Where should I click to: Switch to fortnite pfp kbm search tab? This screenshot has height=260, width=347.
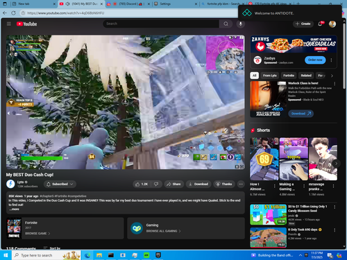tap(223, 4)
